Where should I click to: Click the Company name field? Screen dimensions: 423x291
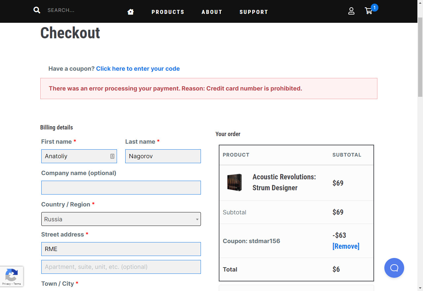121,188
